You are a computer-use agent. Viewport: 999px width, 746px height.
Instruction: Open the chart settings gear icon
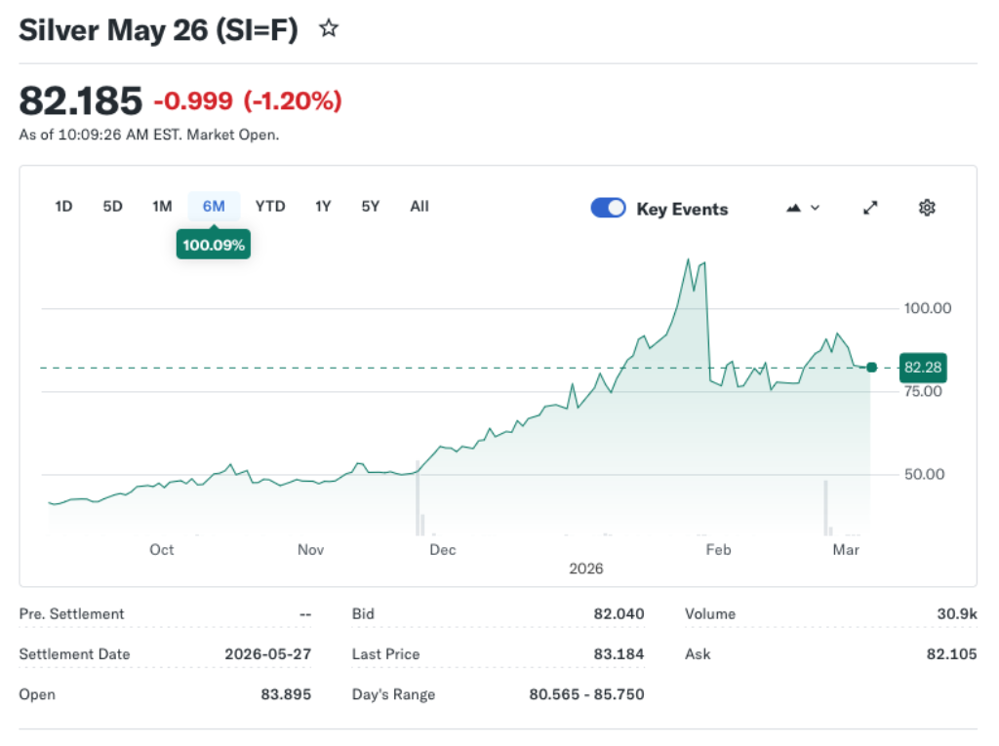pos(926,207)
